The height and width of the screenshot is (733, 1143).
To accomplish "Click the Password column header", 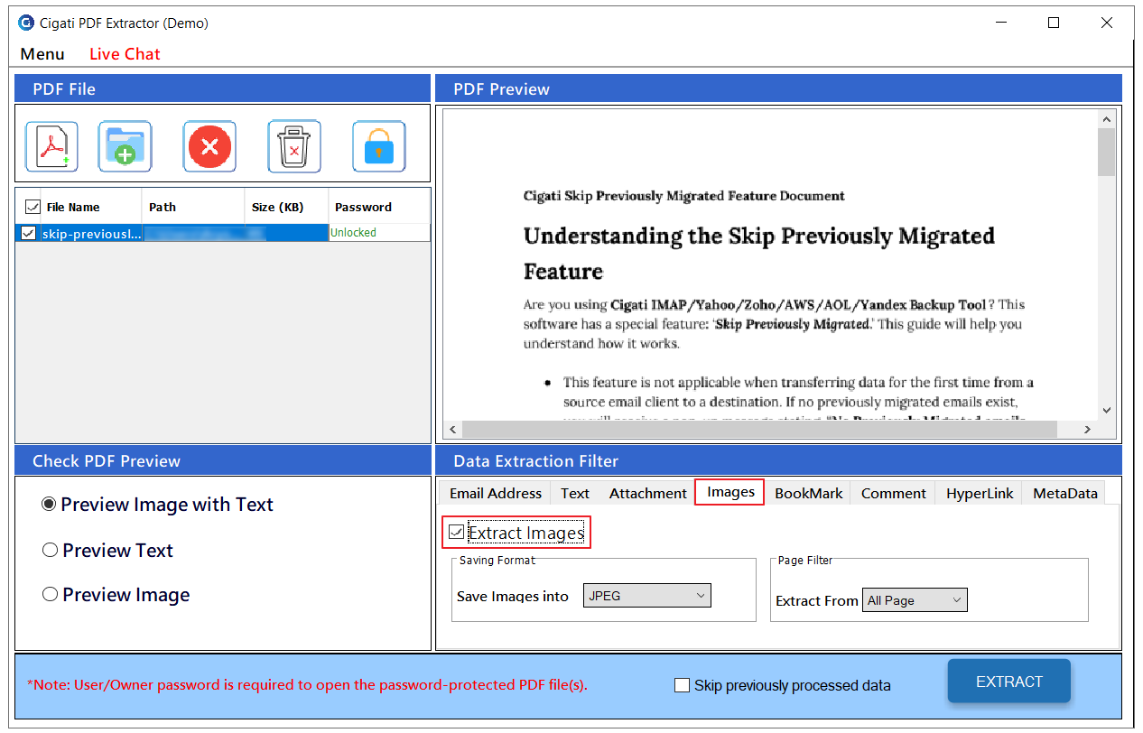I will coord(379,207).
